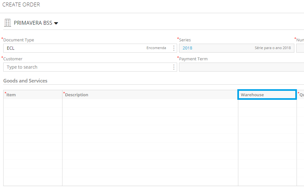Click the Customer search field
Screen dimensions: 304x189
pos(90,67)
